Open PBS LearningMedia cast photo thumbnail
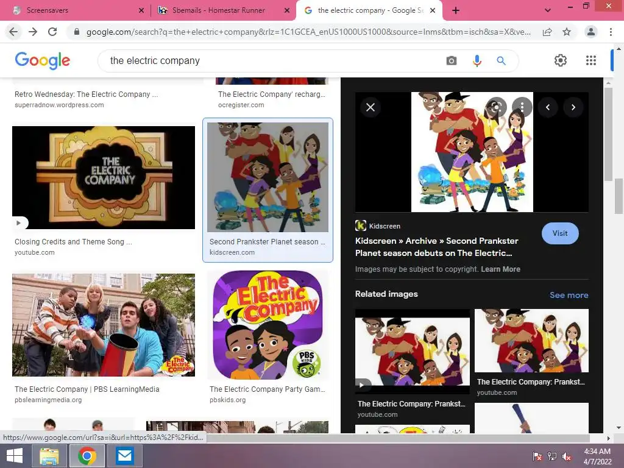This screenshot has width=624, height=468. (104, 325)
